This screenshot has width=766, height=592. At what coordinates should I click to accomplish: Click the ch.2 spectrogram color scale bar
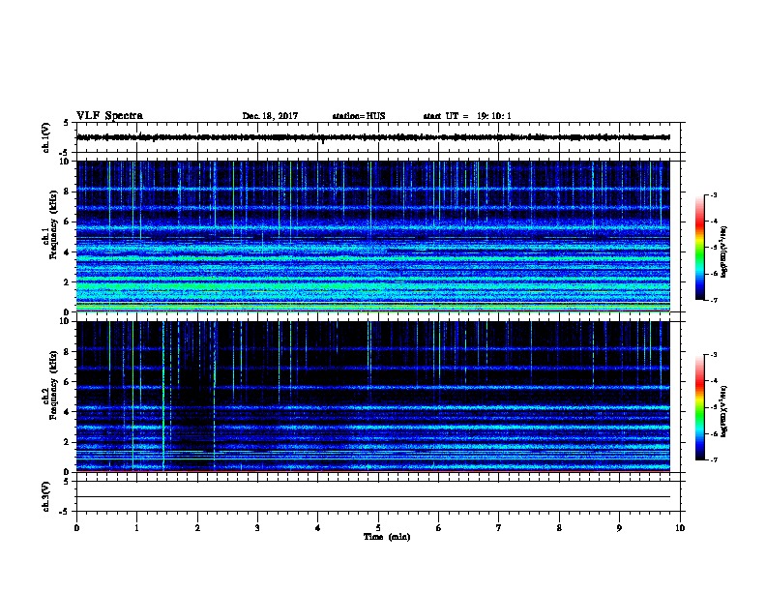click(700, 407)
